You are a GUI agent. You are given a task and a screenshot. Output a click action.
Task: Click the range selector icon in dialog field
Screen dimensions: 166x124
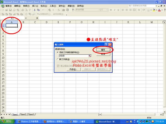click(x=90, y=56)
